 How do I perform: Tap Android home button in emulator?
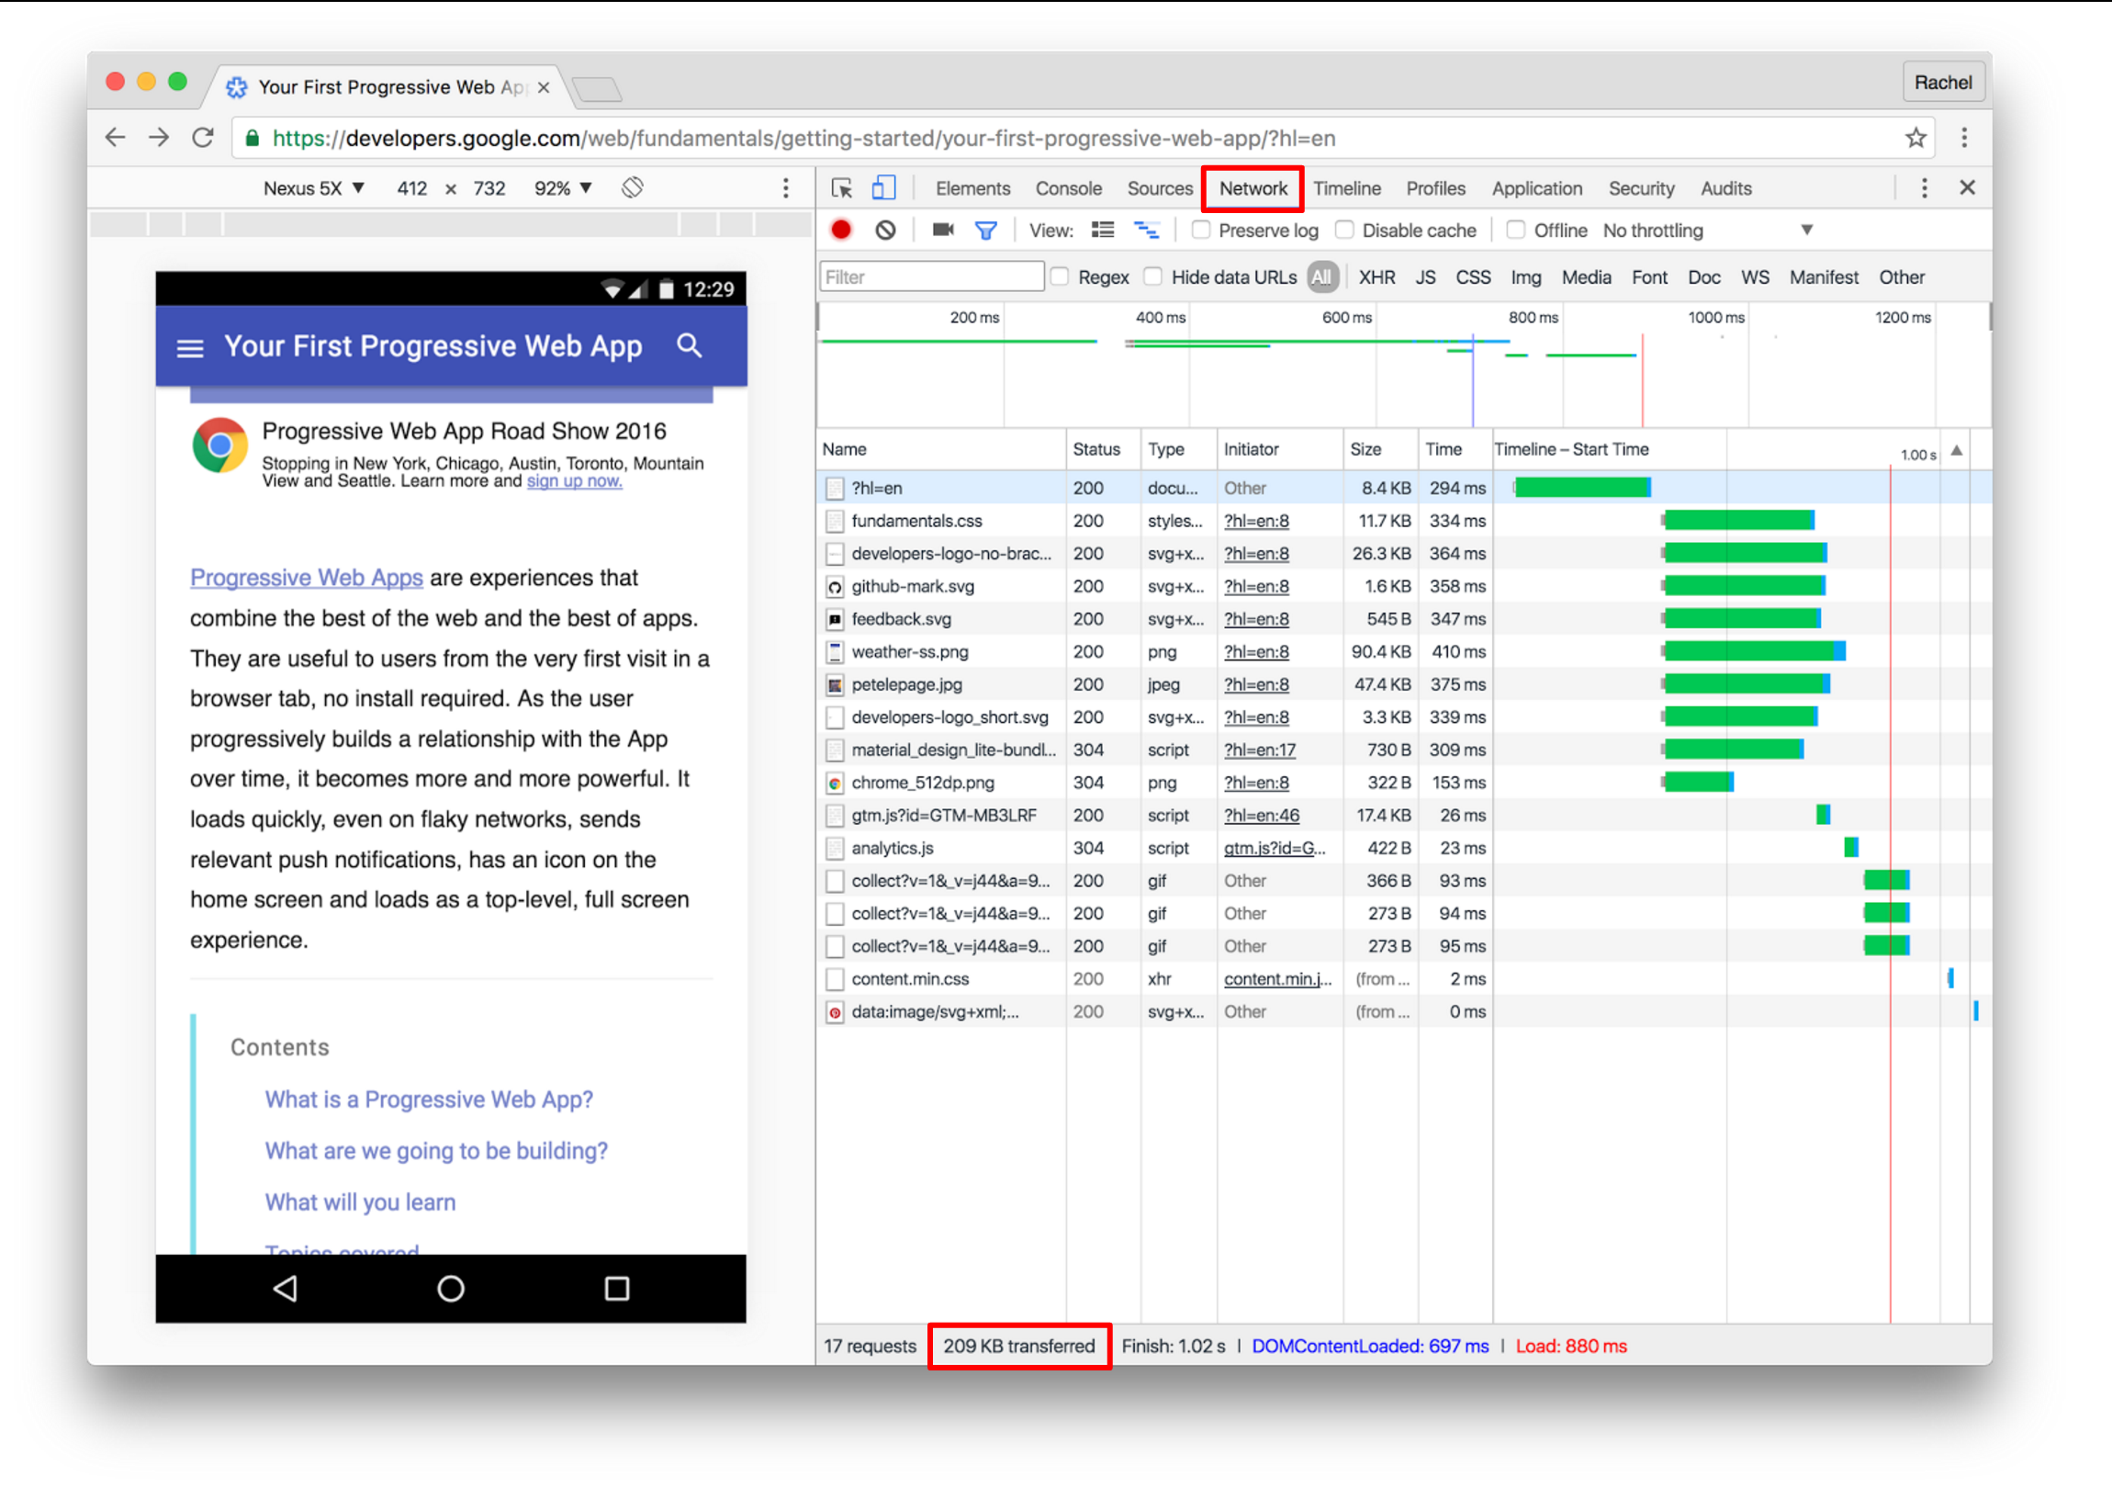click(x=451, y=1288)
